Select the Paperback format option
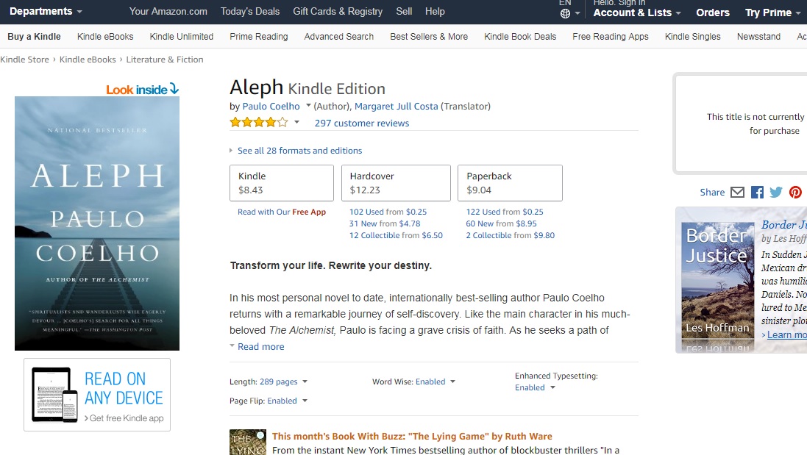807x455 pixels. pos(510,183)
